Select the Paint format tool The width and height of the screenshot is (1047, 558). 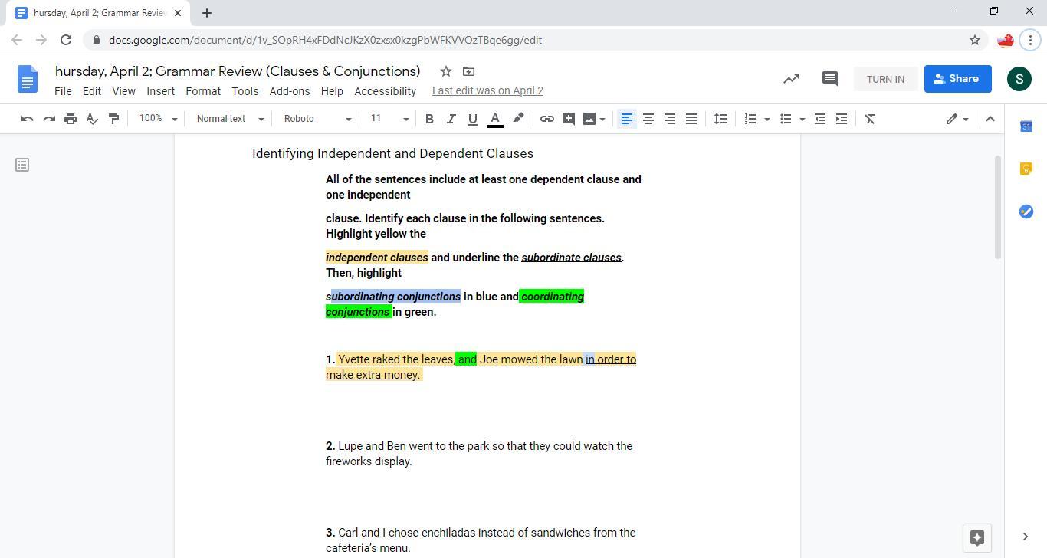click(x=113, y=119)
